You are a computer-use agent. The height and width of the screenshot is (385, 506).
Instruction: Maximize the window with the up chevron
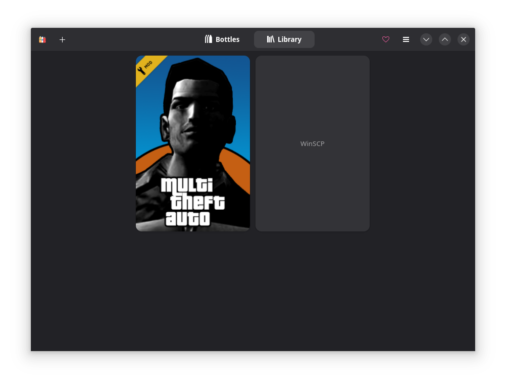click(x=445, y=39)
